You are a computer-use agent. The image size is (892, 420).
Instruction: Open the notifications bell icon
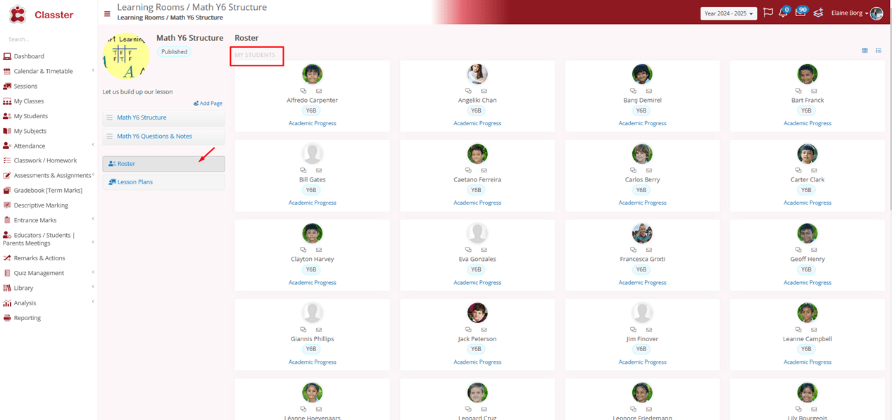tap(783, 13)
